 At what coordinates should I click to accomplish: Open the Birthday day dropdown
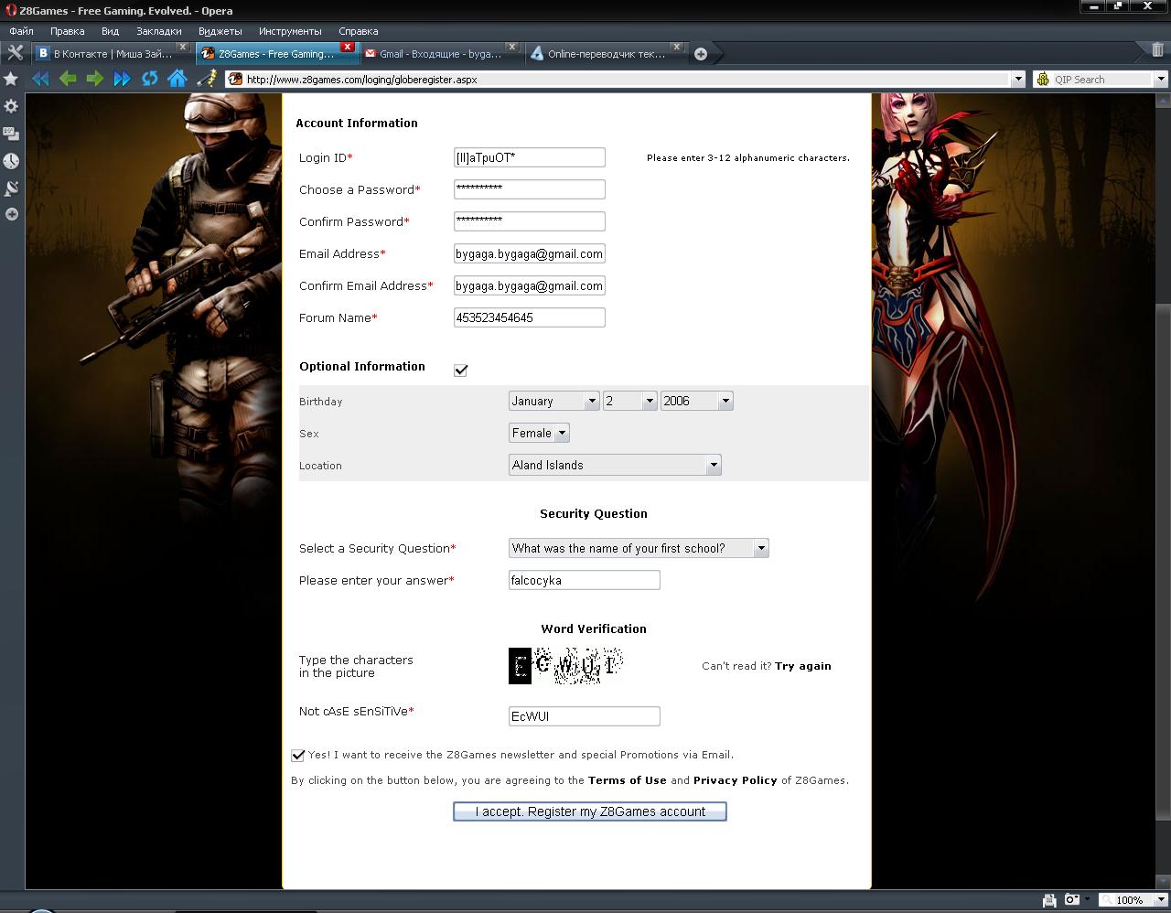629,401
